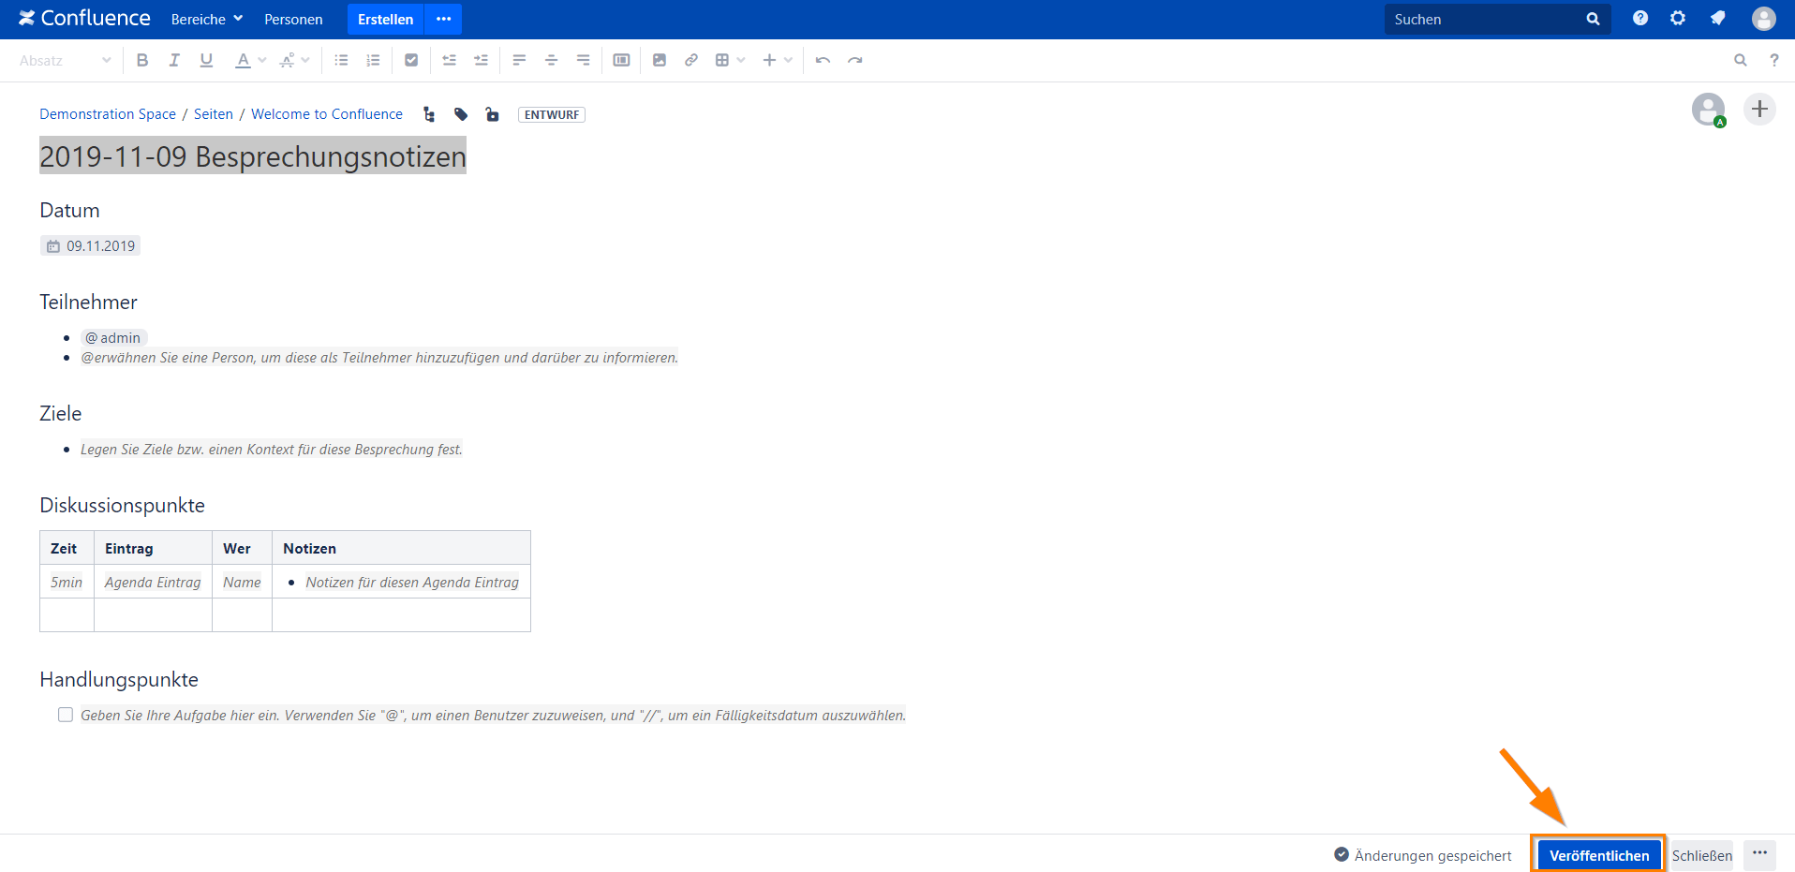The image size is (1795, 872).
Task: Click the undo icon
Action: [822, 59]
